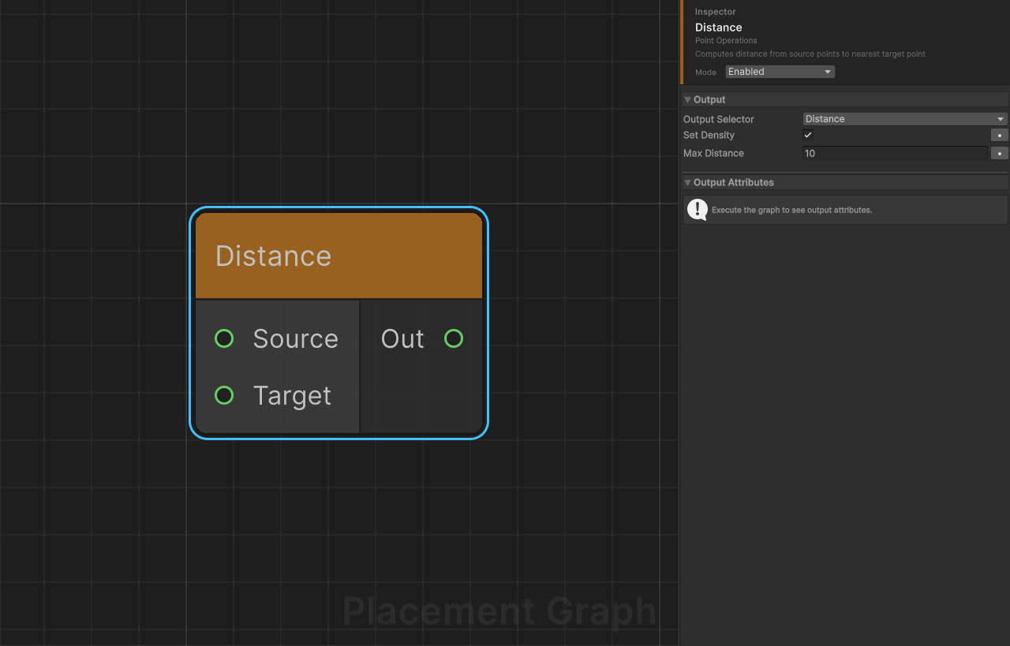Viewport: 1010px width, 646px height.
Task: Click the Point Operations subtitle text
Action: (x=726, y=40)
